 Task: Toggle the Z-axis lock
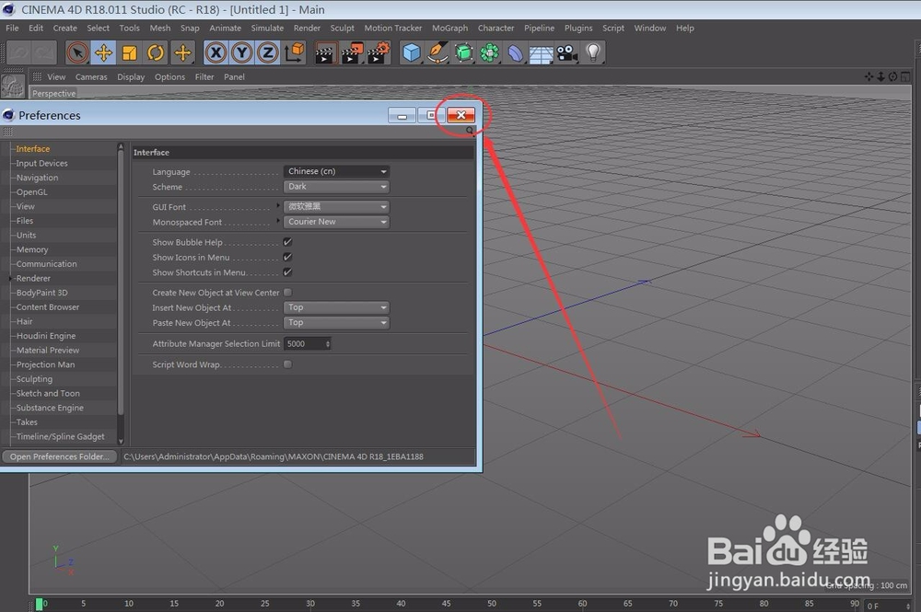pyautogui.click(x=268, y=52)
